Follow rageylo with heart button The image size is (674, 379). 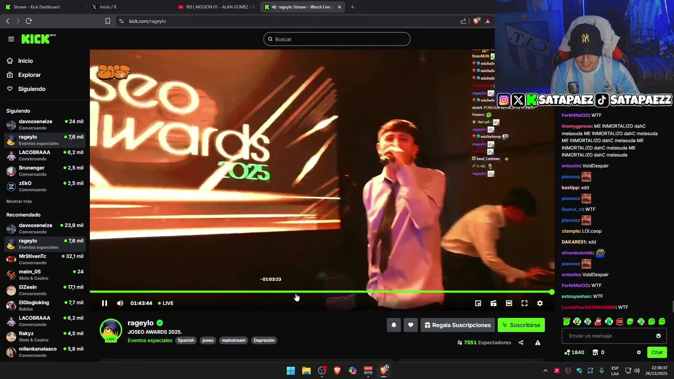click(x=411, y=325)
